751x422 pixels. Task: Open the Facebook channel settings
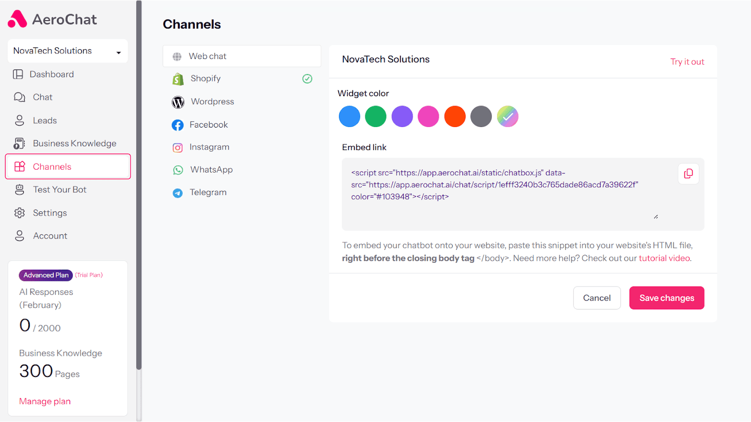click(x=208, y=124)
